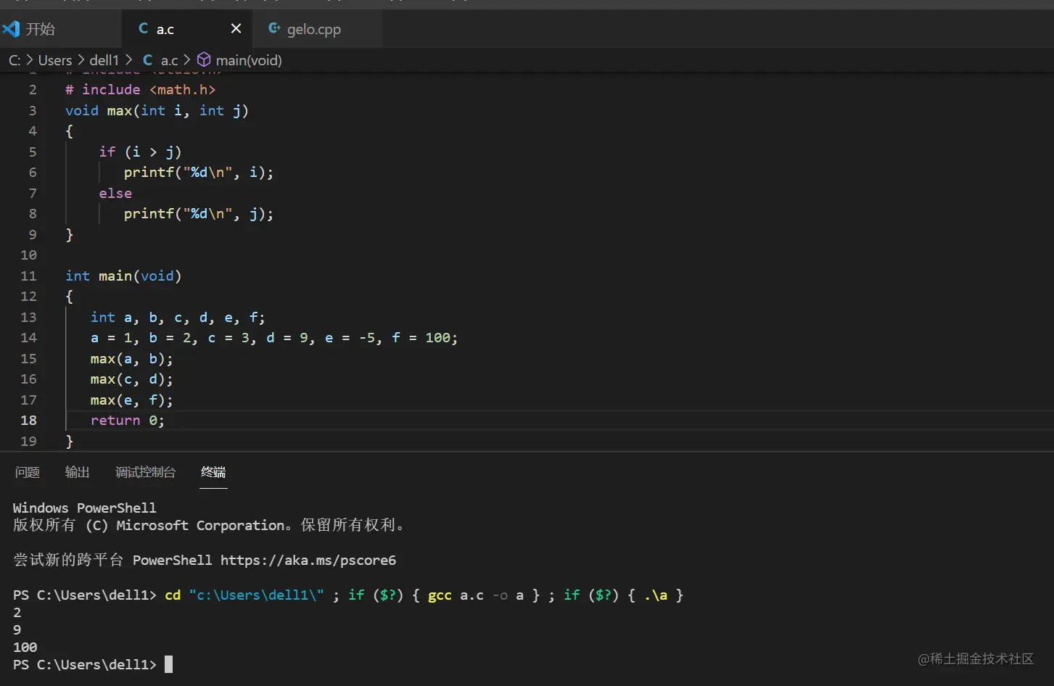Click the C file icon on a.c tab

(144, 29)
